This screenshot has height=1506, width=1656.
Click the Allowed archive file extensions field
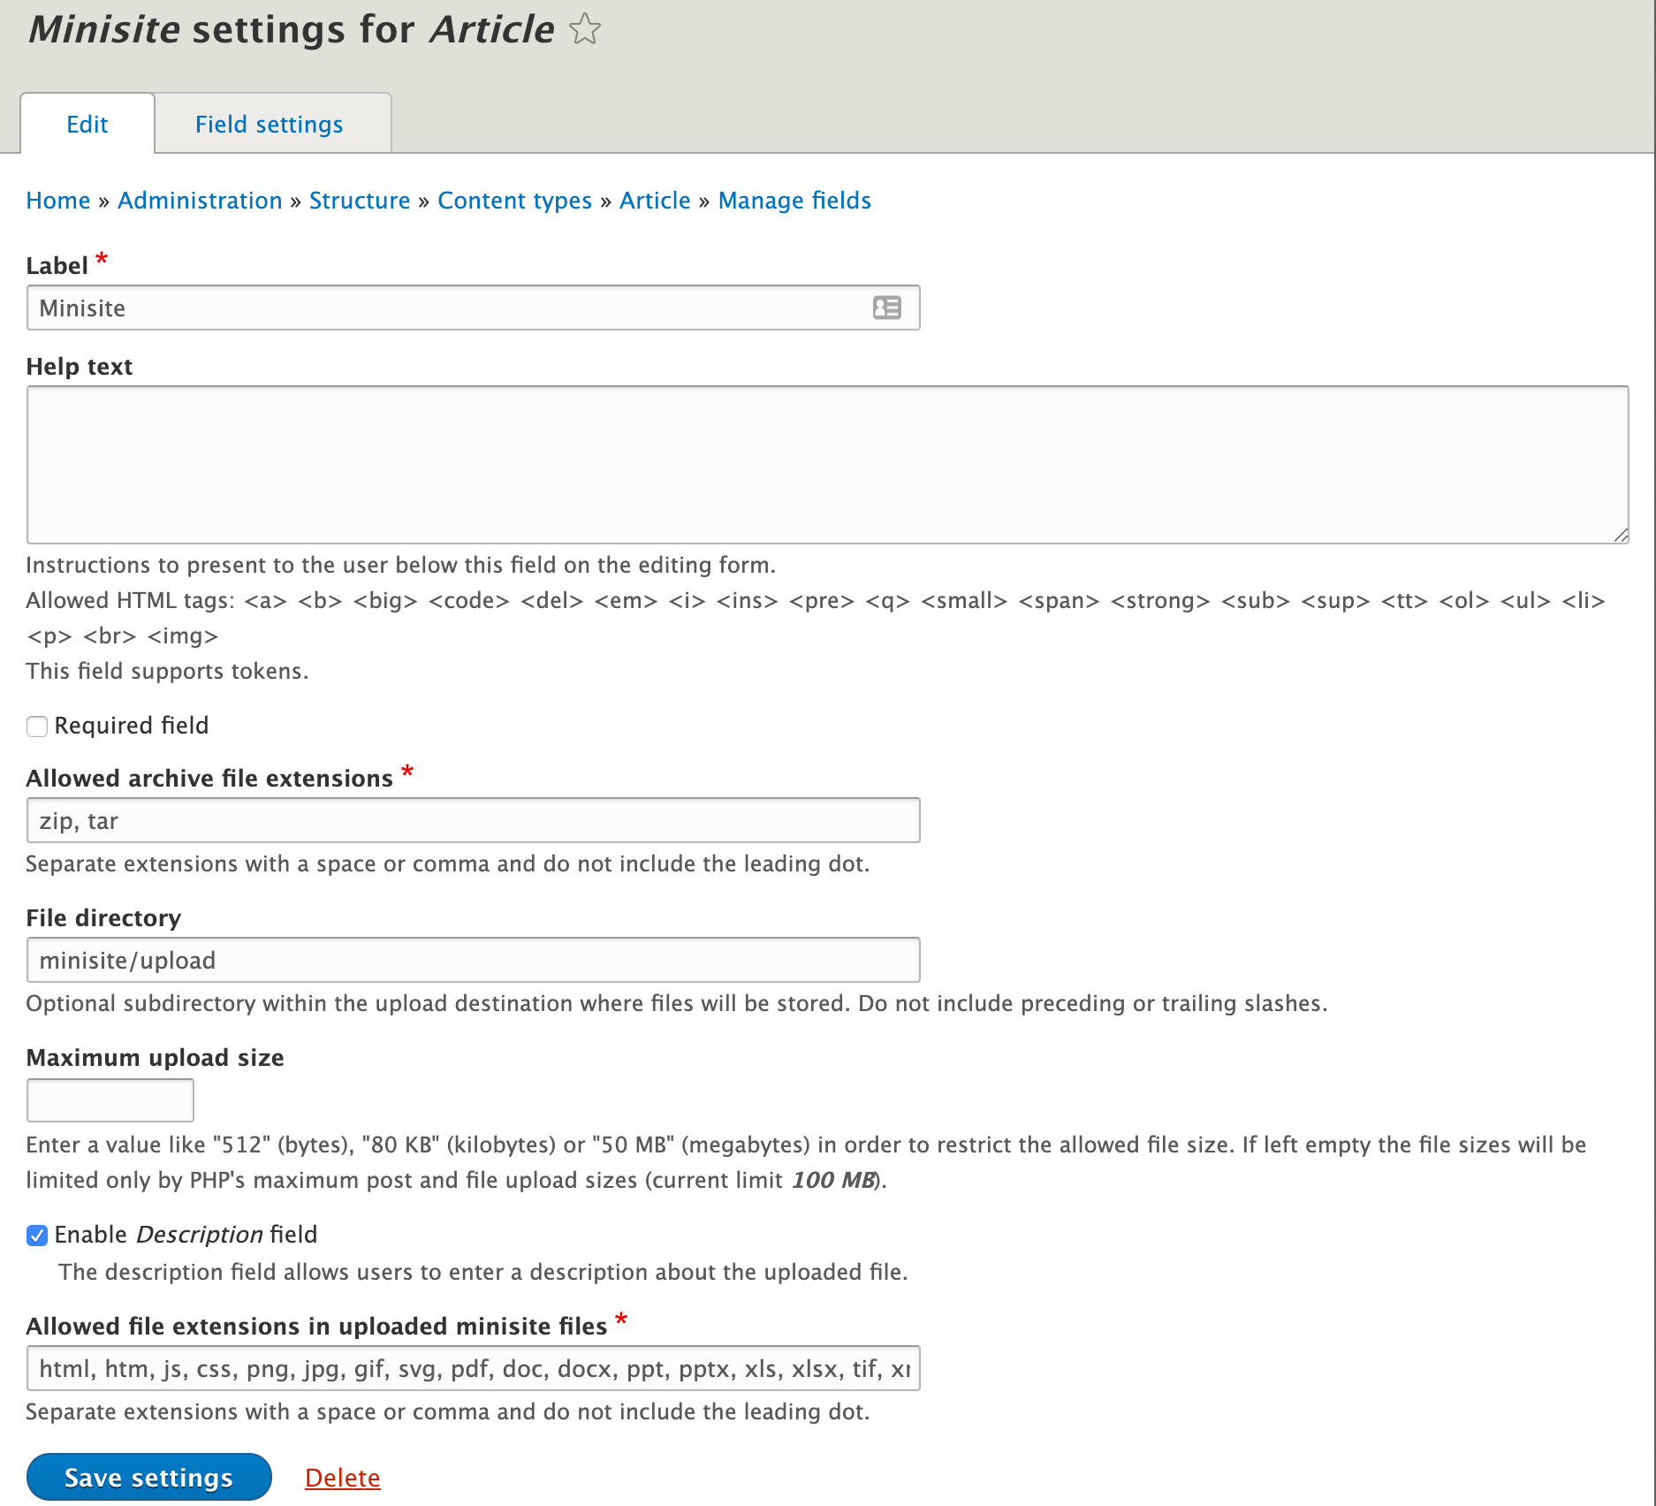point(473,820)
